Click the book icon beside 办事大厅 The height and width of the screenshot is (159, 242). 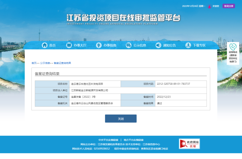click(69, 45)
